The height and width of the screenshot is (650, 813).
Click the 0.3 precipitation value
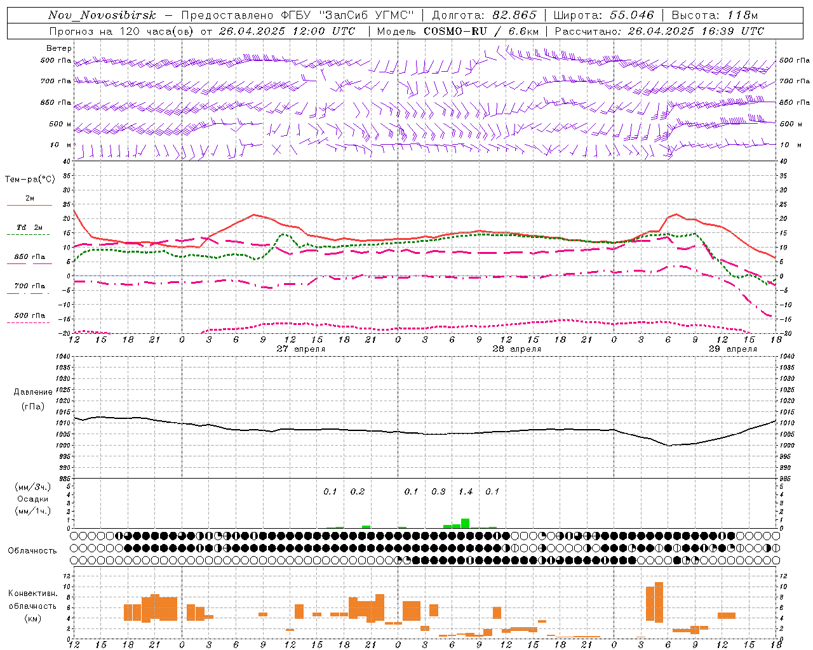click(438, 492)
